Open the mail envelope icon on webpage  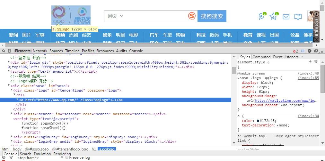[286, 17]
